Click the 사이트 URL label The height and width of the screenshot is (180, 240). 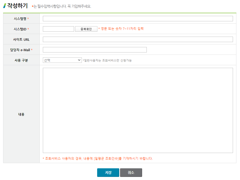[x=21, y=39]
